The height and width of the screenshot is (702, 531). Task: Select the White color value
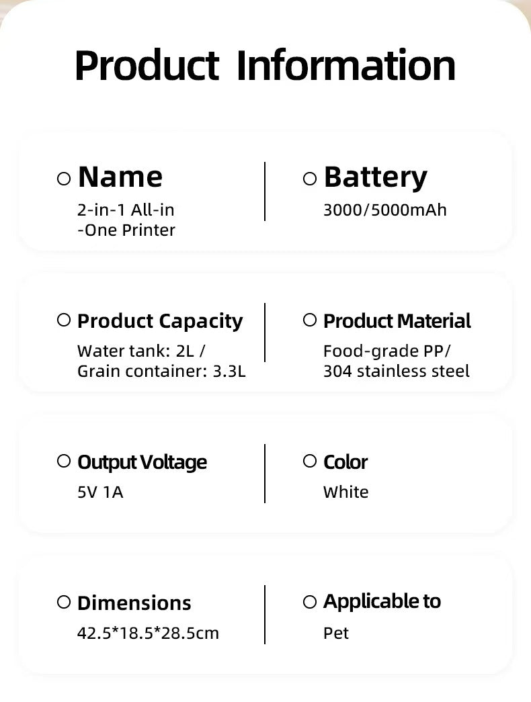click(345, 492)
